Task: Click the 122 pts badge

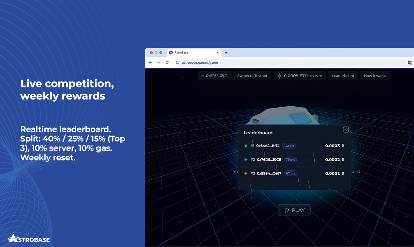Action: click(289, 146)
